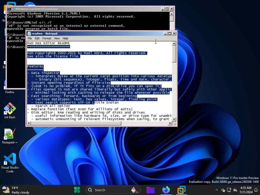260x195 pixels.
Task: Maximize the cmd.exe window
Action: (x=167, y=9)
